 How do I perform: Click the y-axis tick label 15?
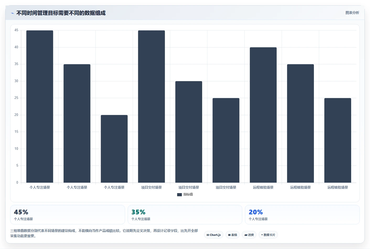[16, 132]
